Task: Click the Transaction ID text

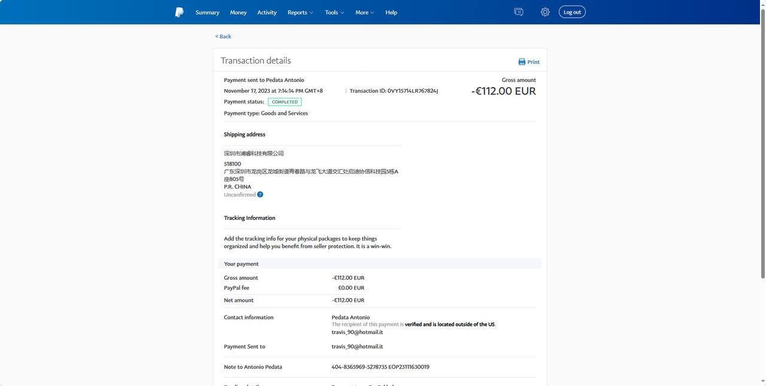Action: pyautogui.click(x=394, y=91)
